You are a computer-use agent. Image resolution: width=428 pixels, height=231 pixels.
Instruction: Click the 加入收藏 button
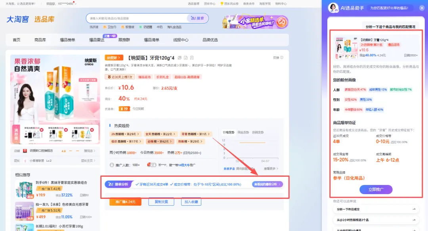tap(191, 202)
